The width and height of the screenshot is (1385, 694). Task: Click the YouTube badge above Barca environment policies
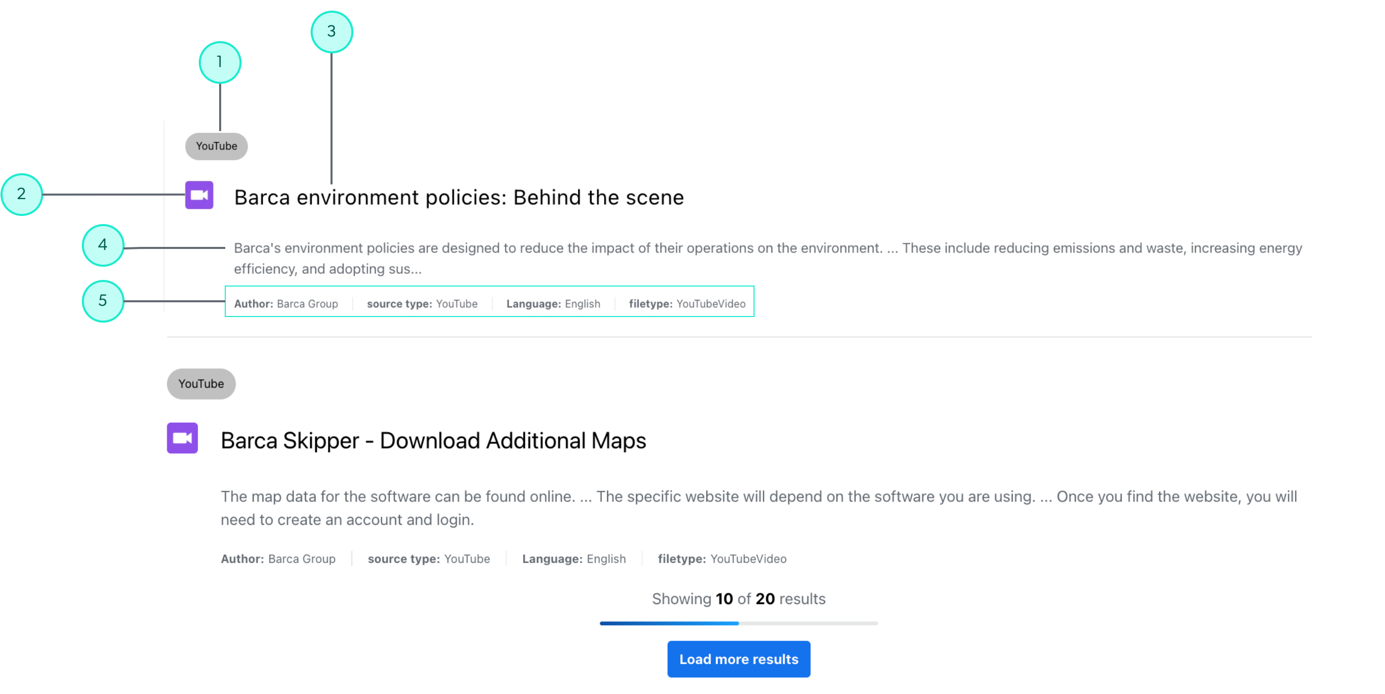coord(216,146)
